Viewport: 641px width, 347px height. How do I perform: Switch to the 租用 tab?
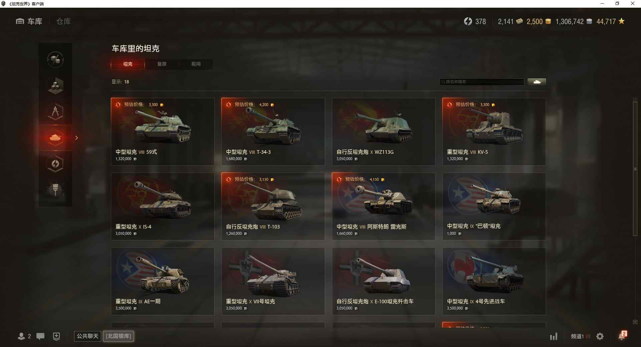[x=196, y=64]
